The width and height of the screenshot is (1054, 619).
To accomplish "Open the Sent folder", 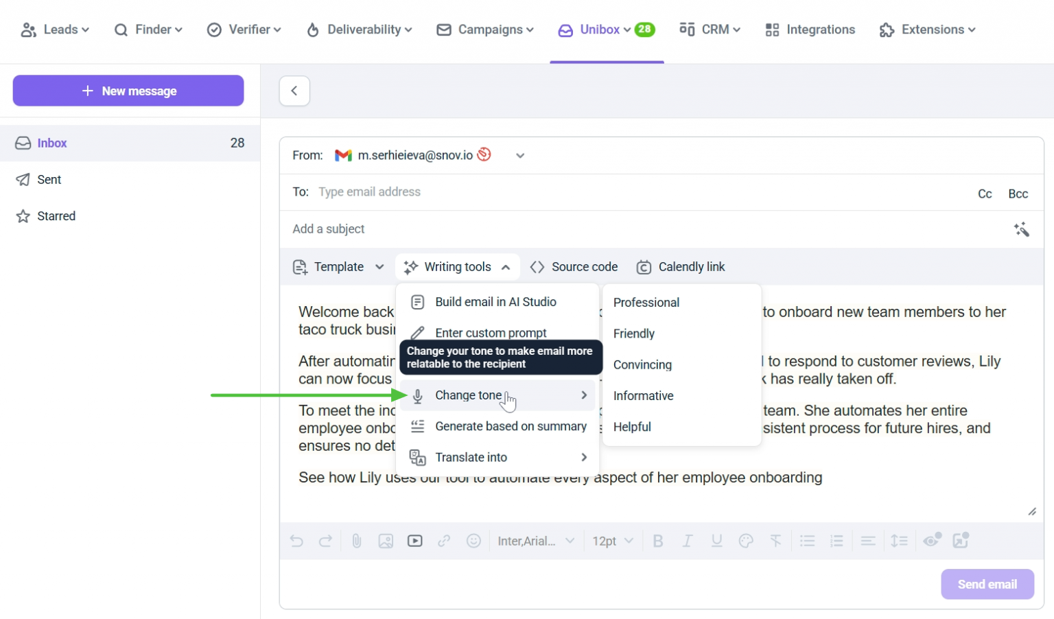I will tap(130, 180).
